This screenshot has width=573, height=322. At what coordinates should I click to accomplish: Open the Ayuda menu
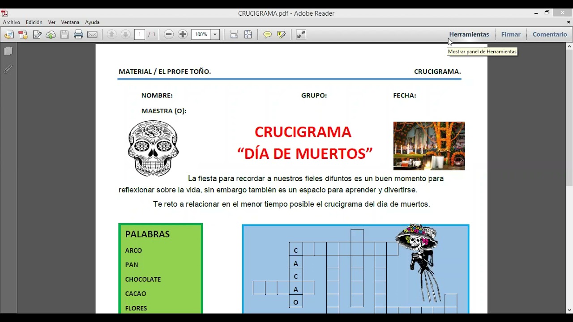[x=92, y=22]
